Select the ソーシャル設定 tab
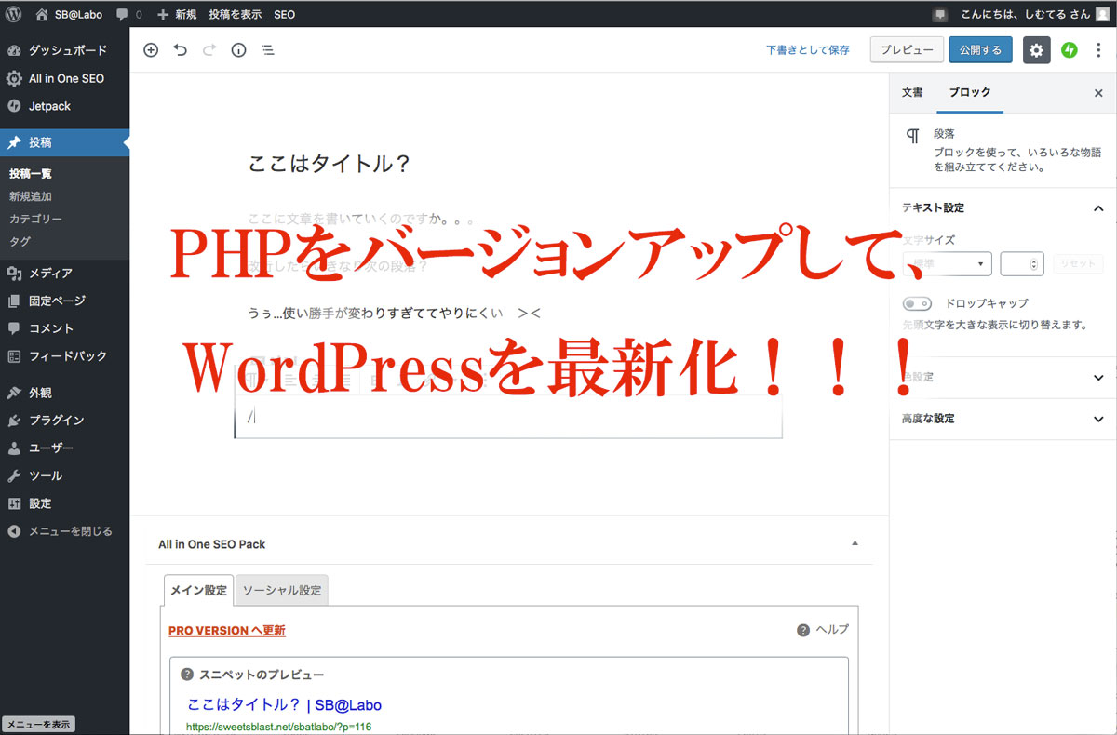The height and width of the screenshot is (735, 1117). coord(282,590)
